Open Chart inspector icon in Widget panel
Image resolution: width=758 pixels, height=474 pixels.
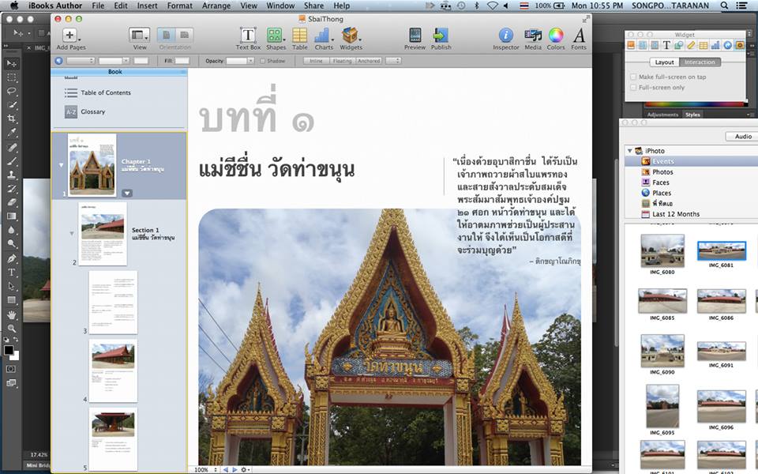coord(715,45)
